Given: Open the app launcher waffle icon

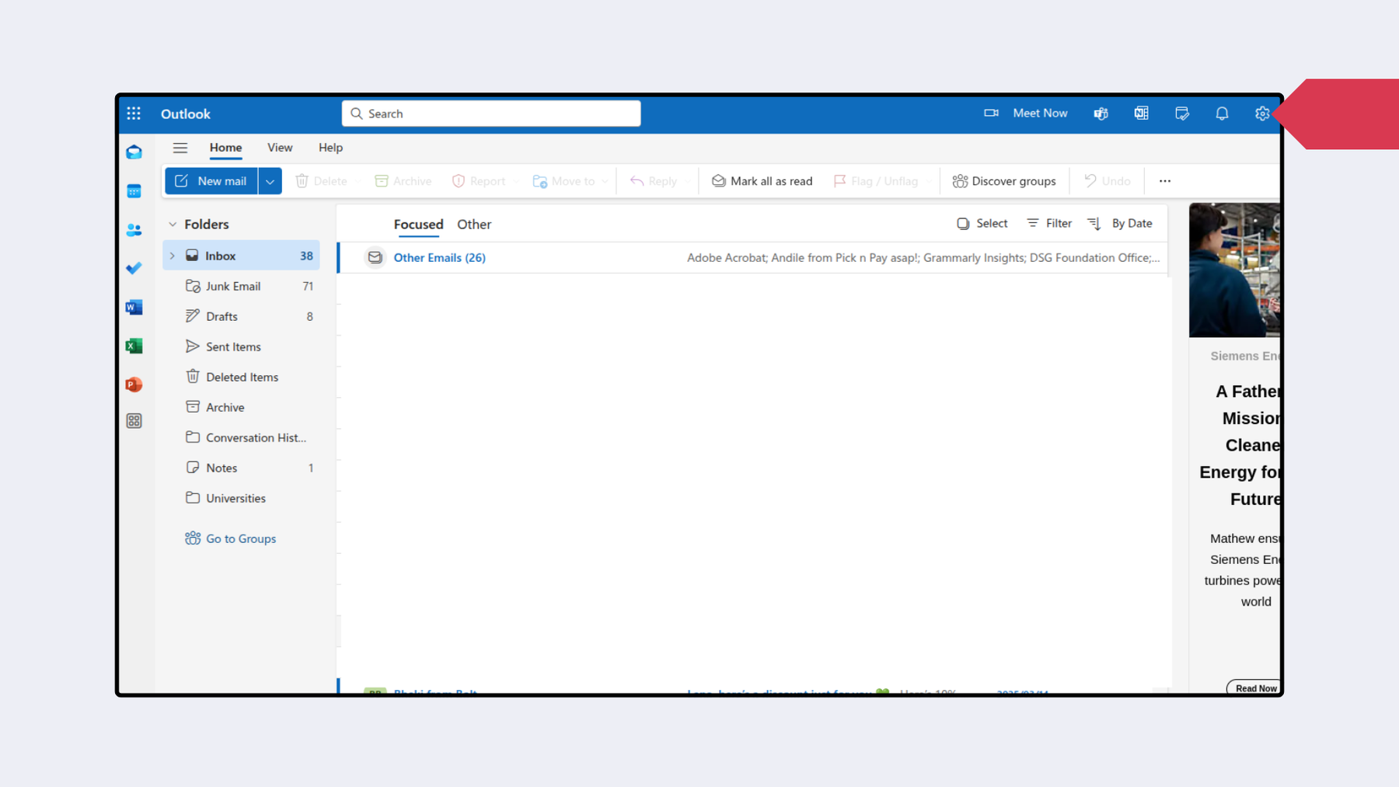Looking at the screenshot, I should coord(134,113).
